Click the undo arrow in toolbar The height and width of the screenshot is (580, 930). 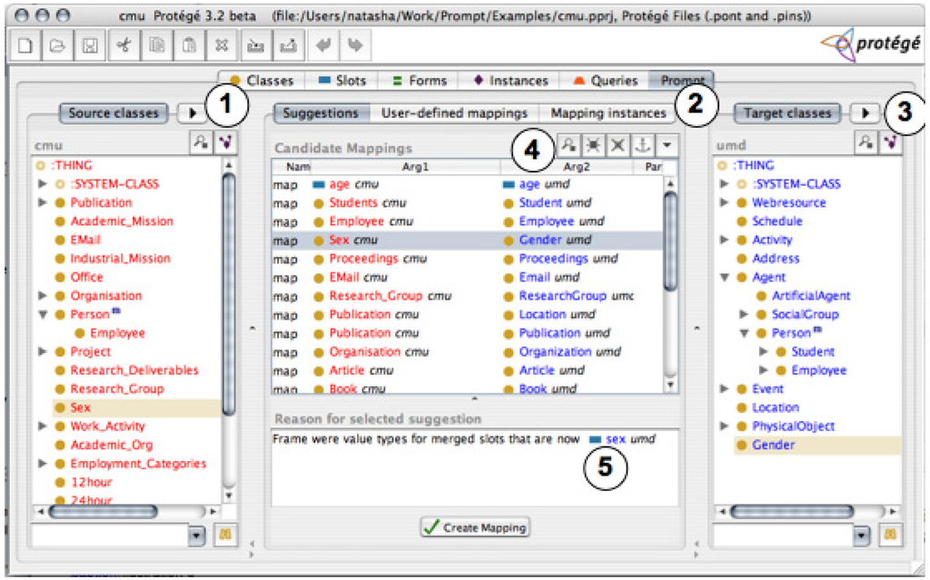pyautogui.click(x=323, y=45)
